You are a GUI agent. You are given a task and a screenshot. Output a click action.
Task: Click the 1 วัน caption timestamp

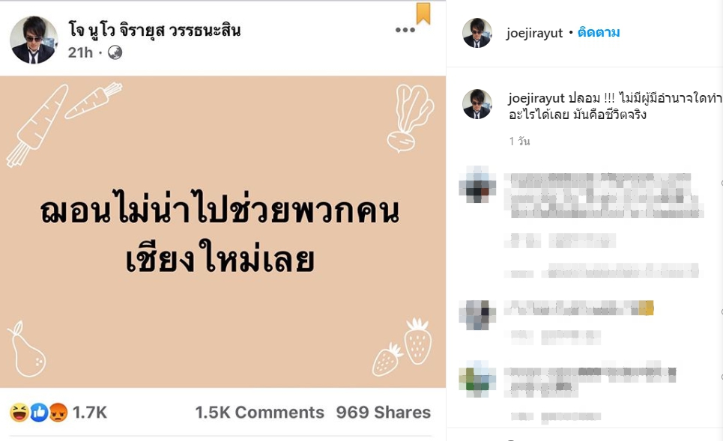519,141
